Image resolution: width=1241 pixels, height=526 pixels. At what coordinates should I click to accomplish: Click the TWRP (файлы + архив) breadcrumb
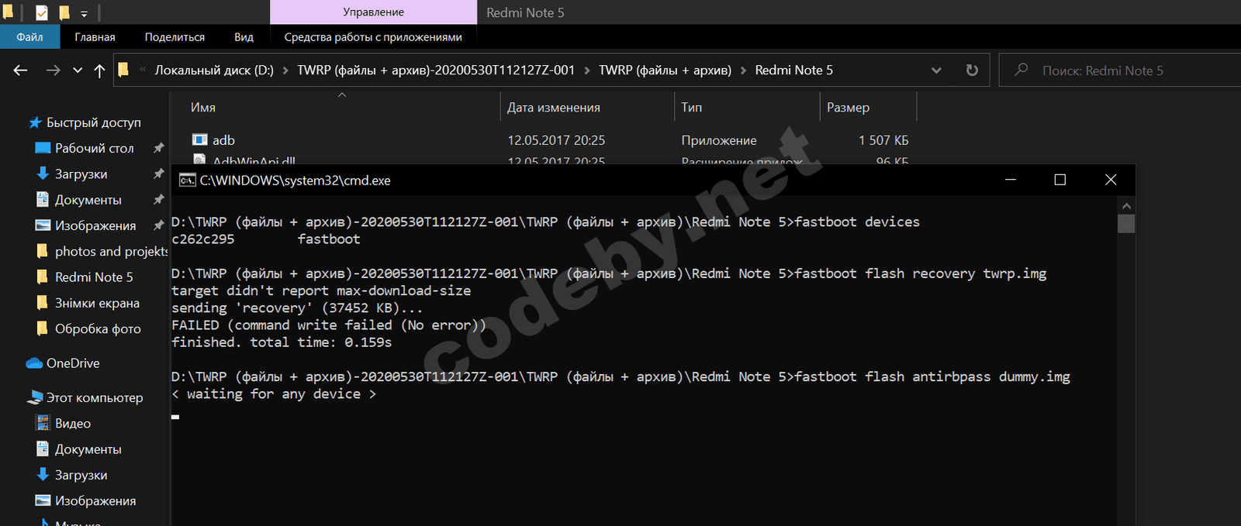(x=665, y=70)
